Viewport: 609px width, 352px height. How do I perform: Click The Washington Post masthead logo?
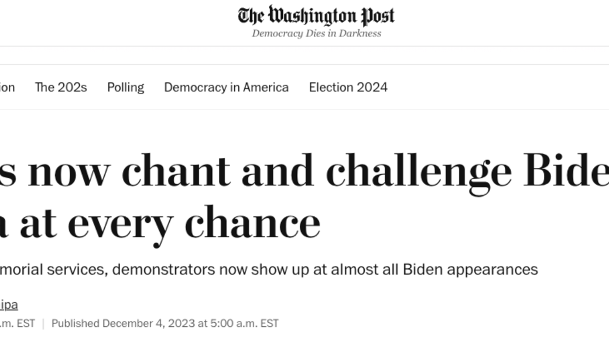click(316, 16)
